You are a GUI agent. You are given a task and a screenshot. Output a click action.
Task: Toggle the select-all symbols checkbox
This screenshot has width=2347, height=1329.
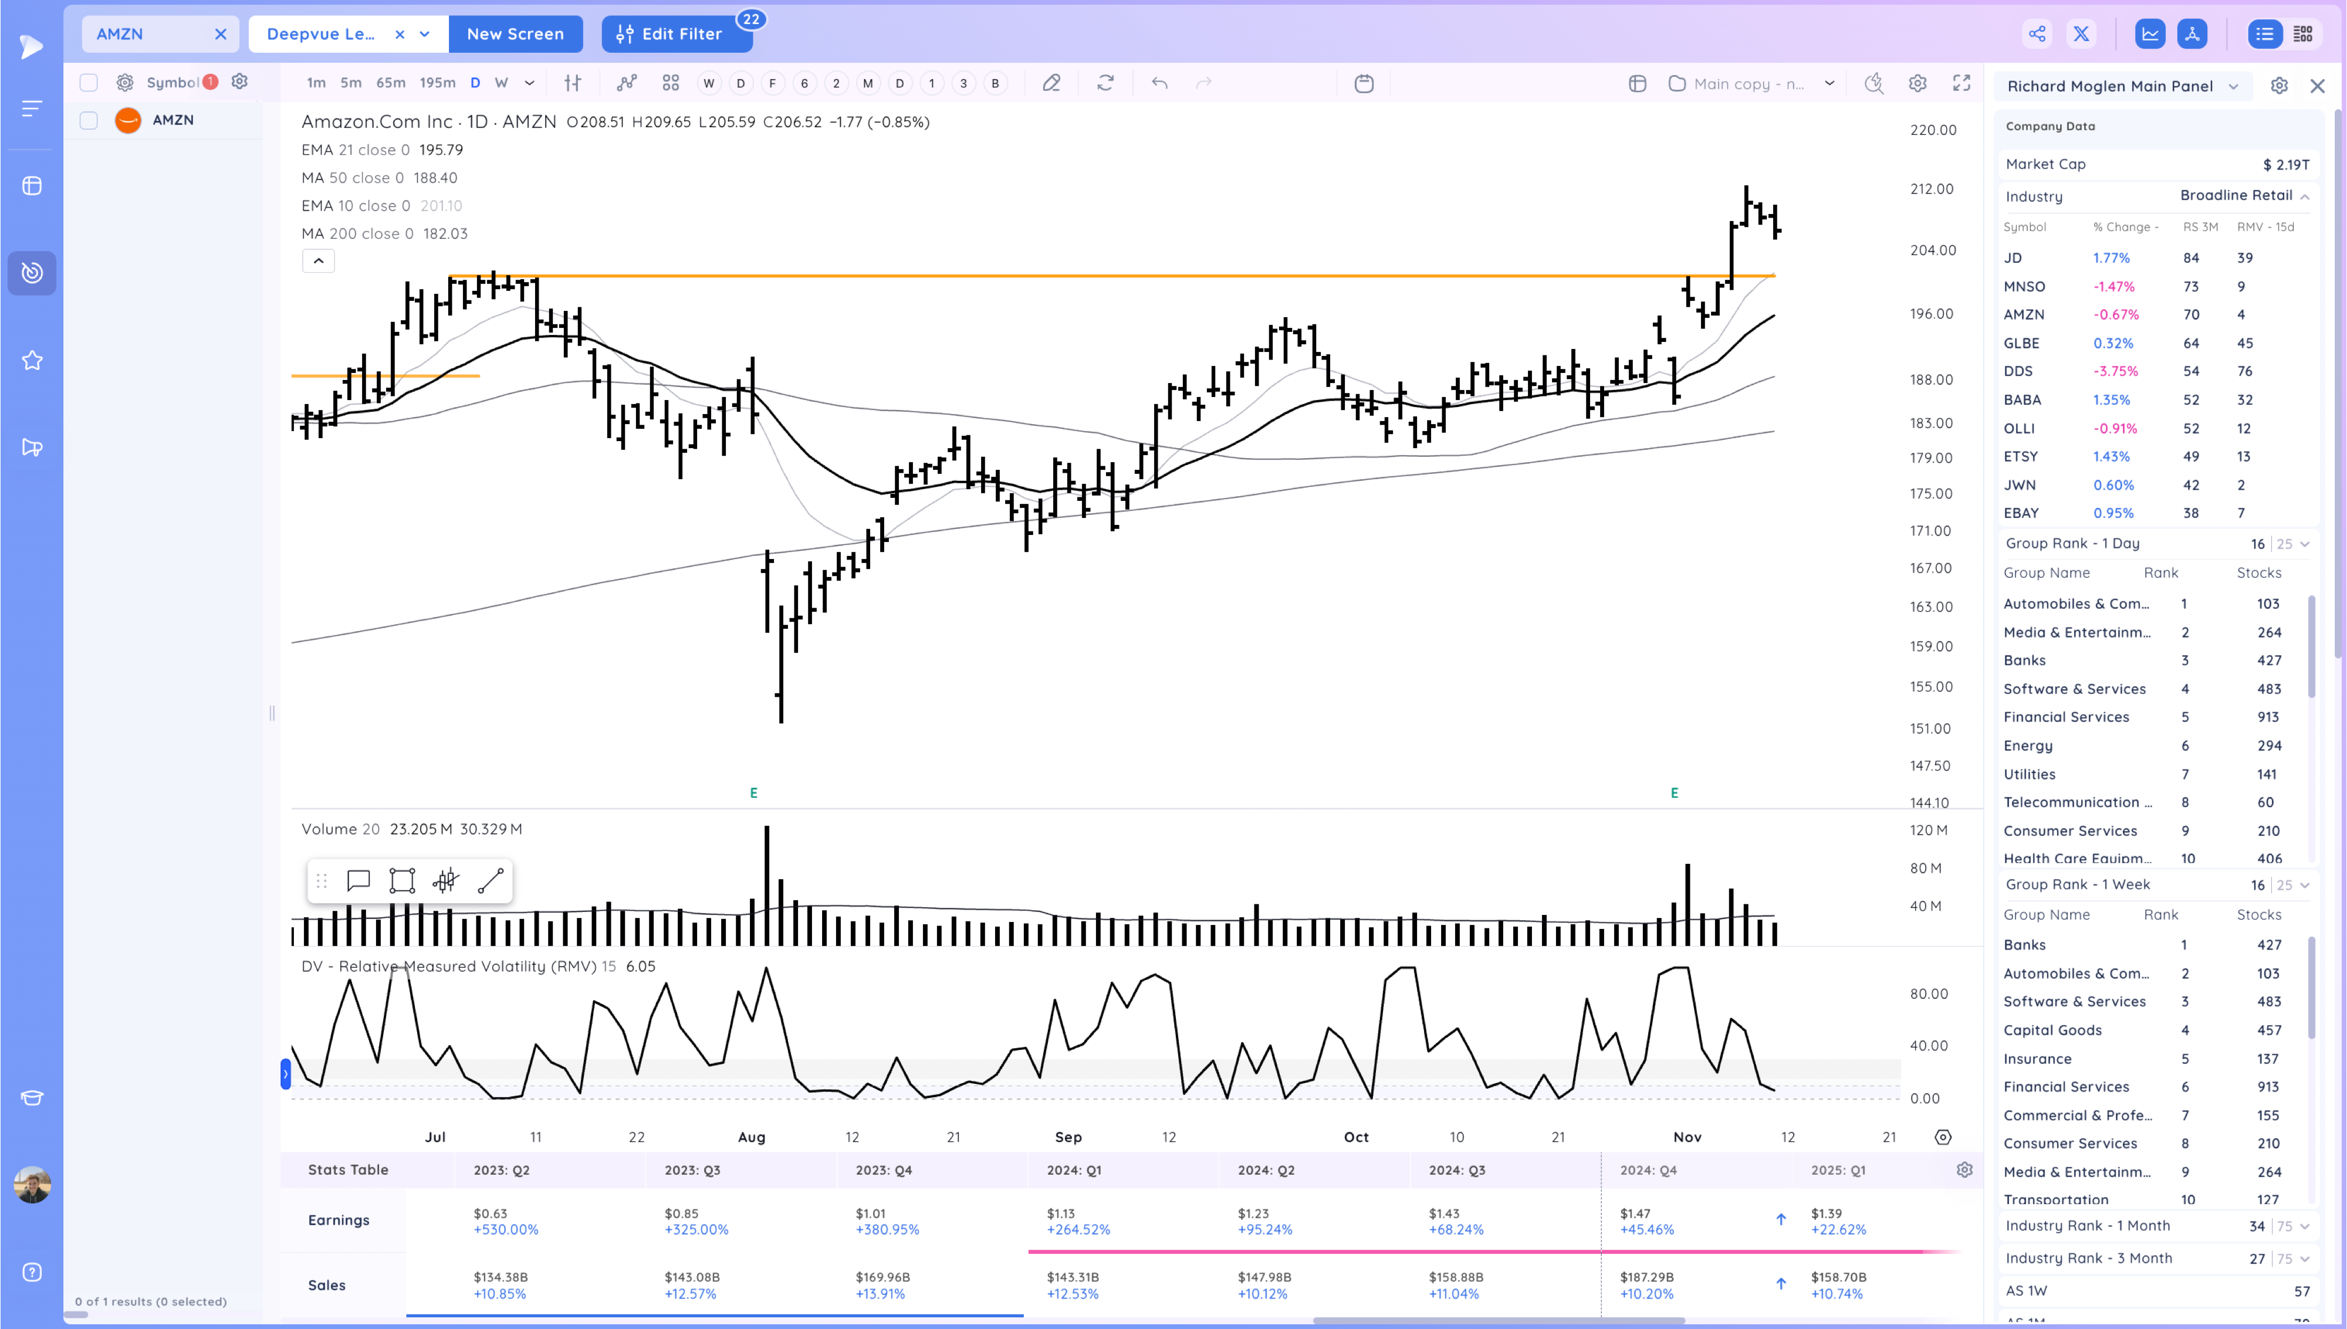pos(89,82)
